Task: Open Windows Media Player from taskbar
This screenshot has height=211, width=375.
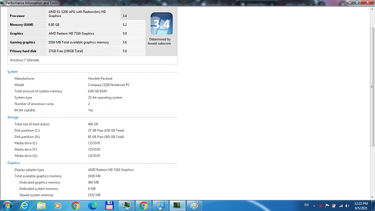Action: click(x=58, y=205)
